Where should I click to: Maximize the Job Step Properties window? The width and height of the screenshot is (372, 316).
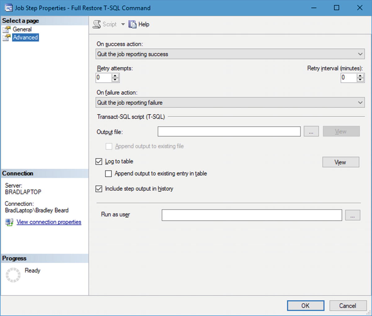pos(337,8)
